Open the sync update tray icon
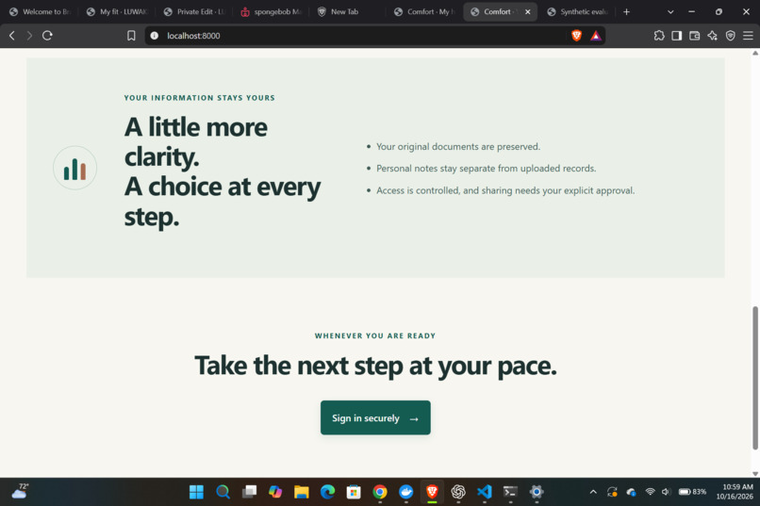Image resolution: width=760 pixels, height=506 pixels. [x=612, y=492]
